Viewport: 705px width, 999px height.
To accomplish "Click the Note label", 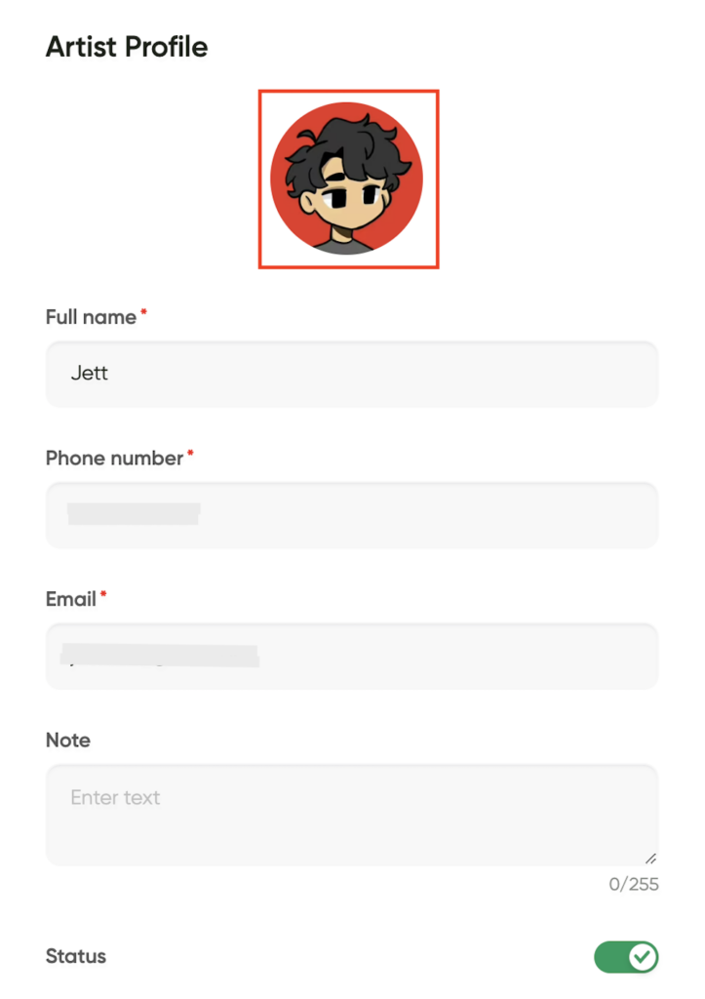I will 68,739.
